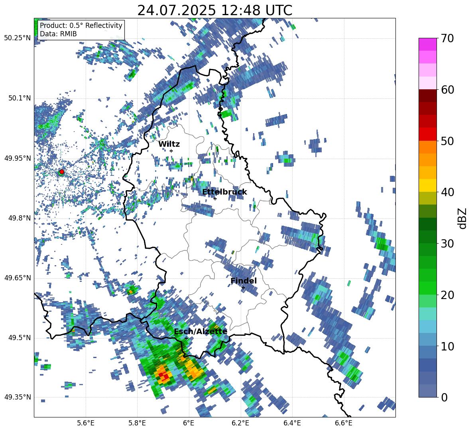This screenshot has height=431, width=472.
Task: Click the 49.35°N latitude label
Action: [18, 397]
